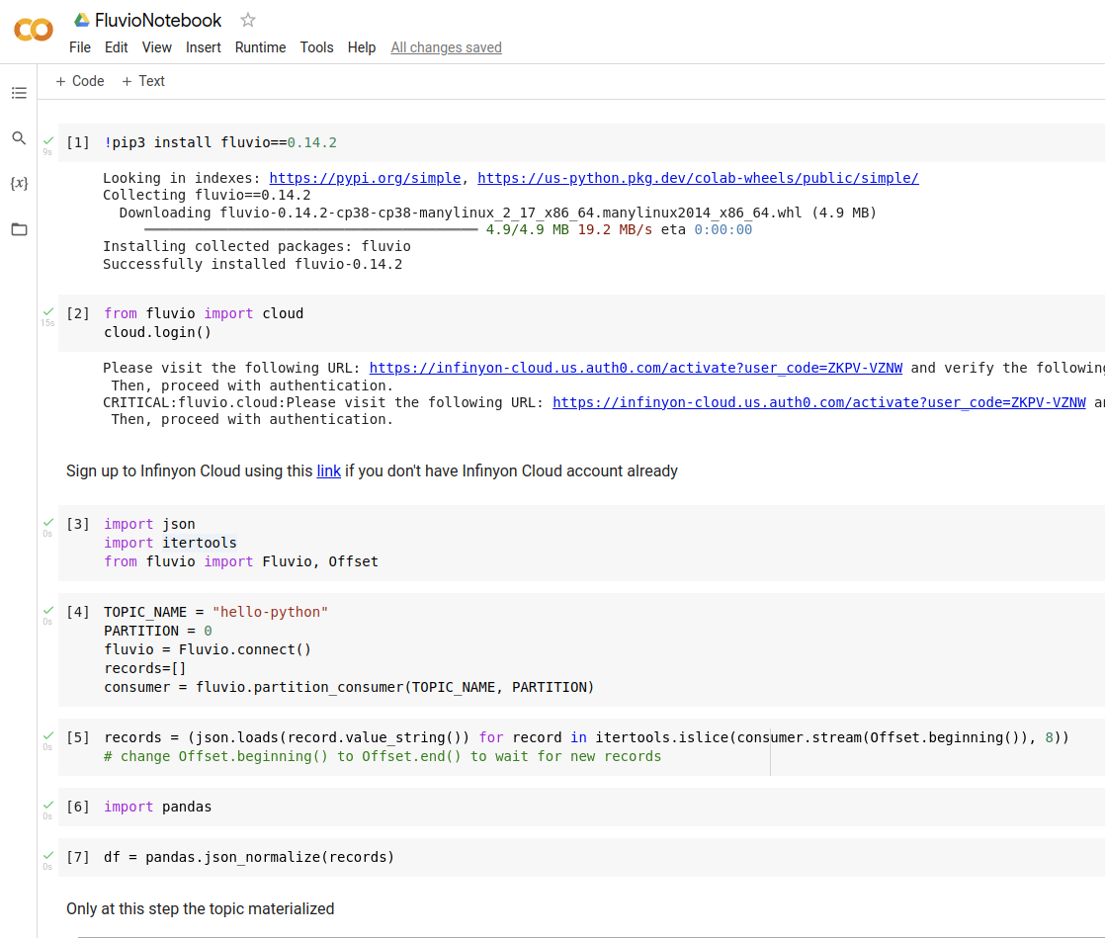Open the Runtime menu
Screen dimensions: 1105x938
(x=260, y=46)
